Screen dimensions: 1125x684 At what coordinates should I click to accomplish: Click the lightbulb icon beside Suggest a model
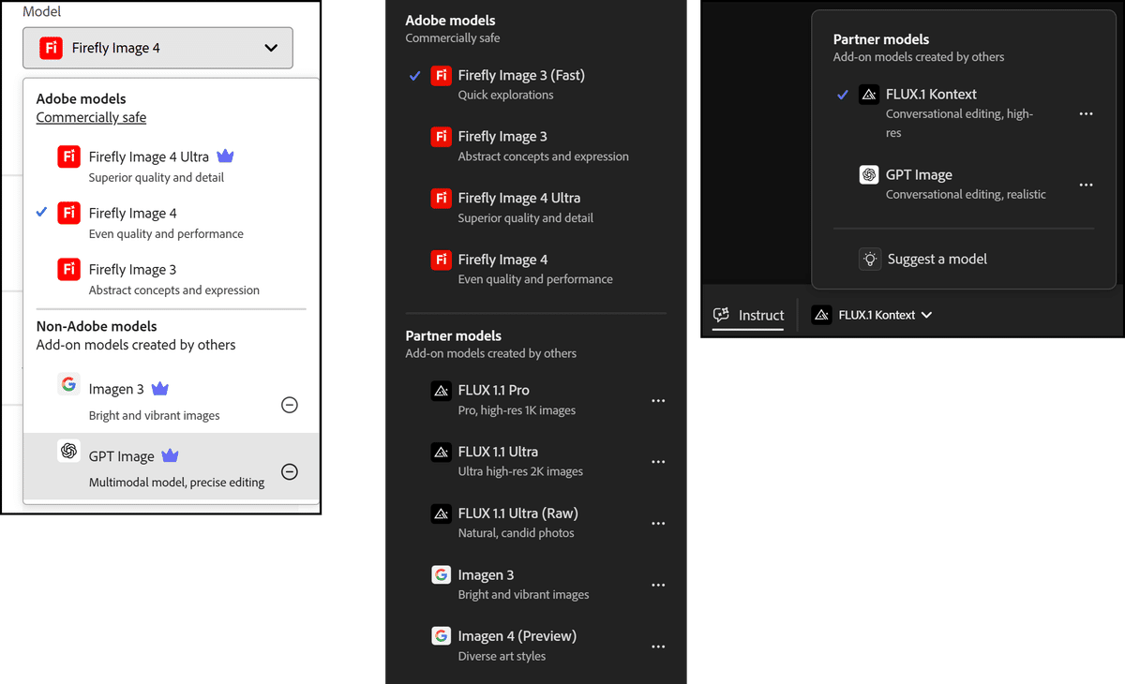tap(870, 260)
